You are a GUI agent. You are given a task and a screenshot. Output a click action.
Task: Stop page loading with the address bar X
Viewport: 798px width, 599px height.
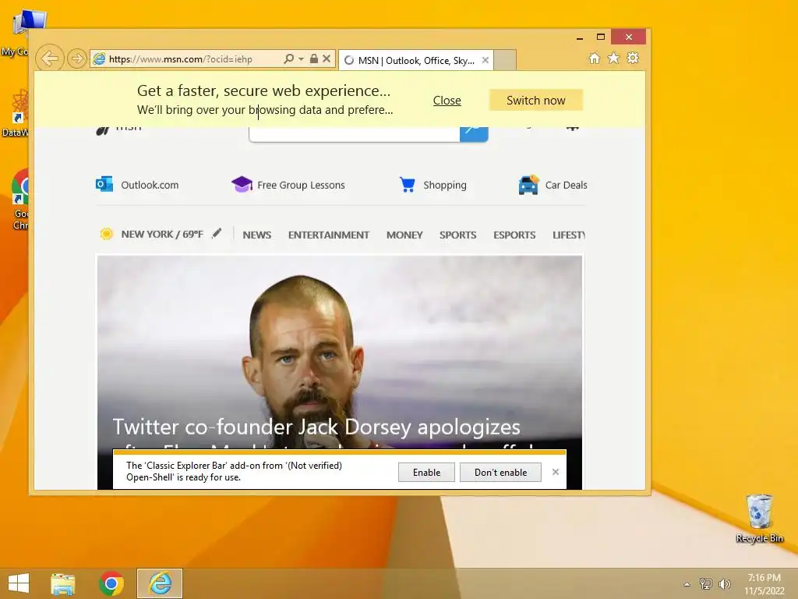[x=327, y=58]
